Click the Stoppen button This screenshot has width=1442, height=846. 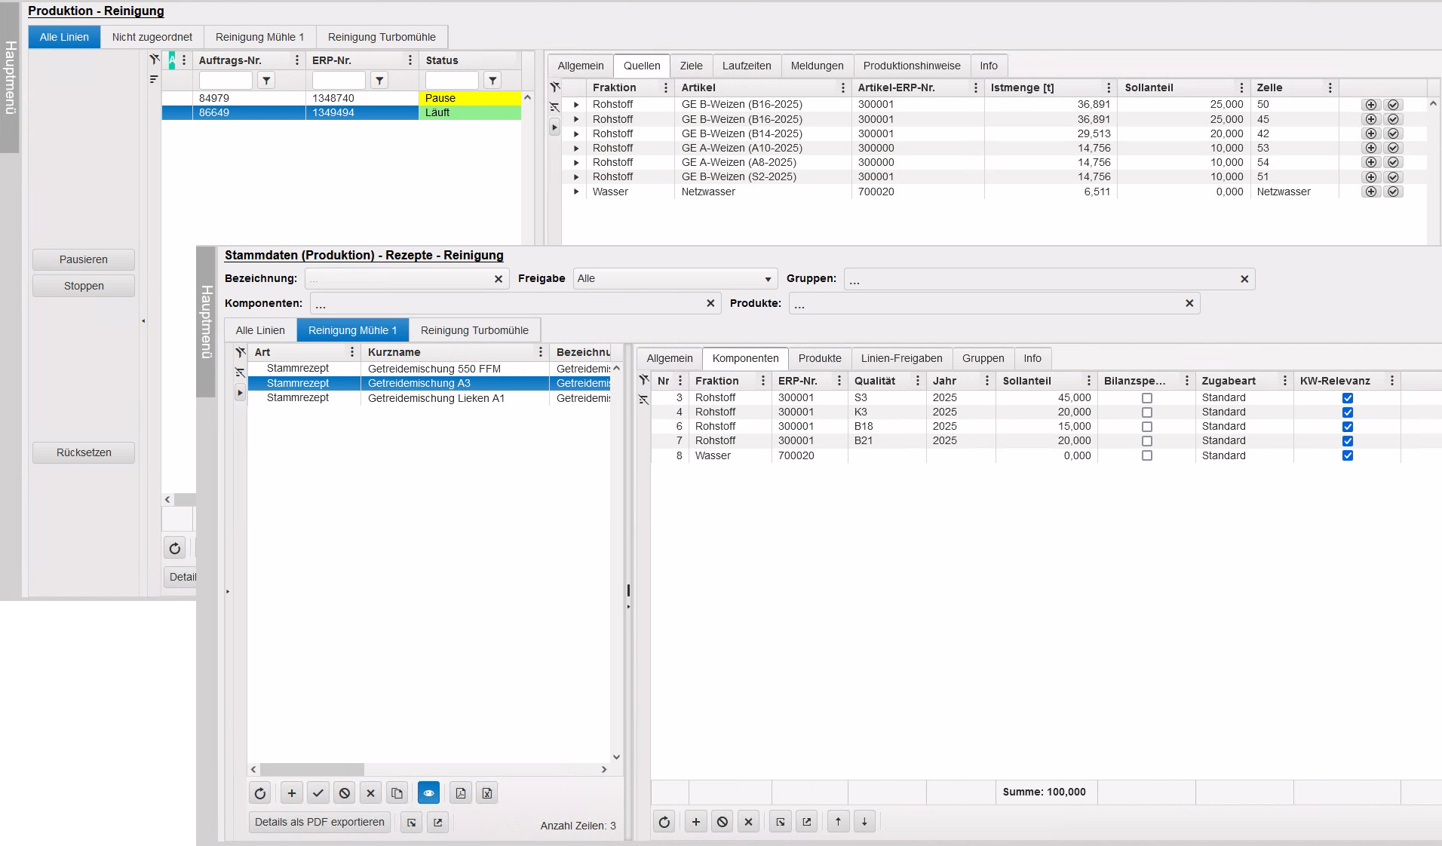(84, 286)
